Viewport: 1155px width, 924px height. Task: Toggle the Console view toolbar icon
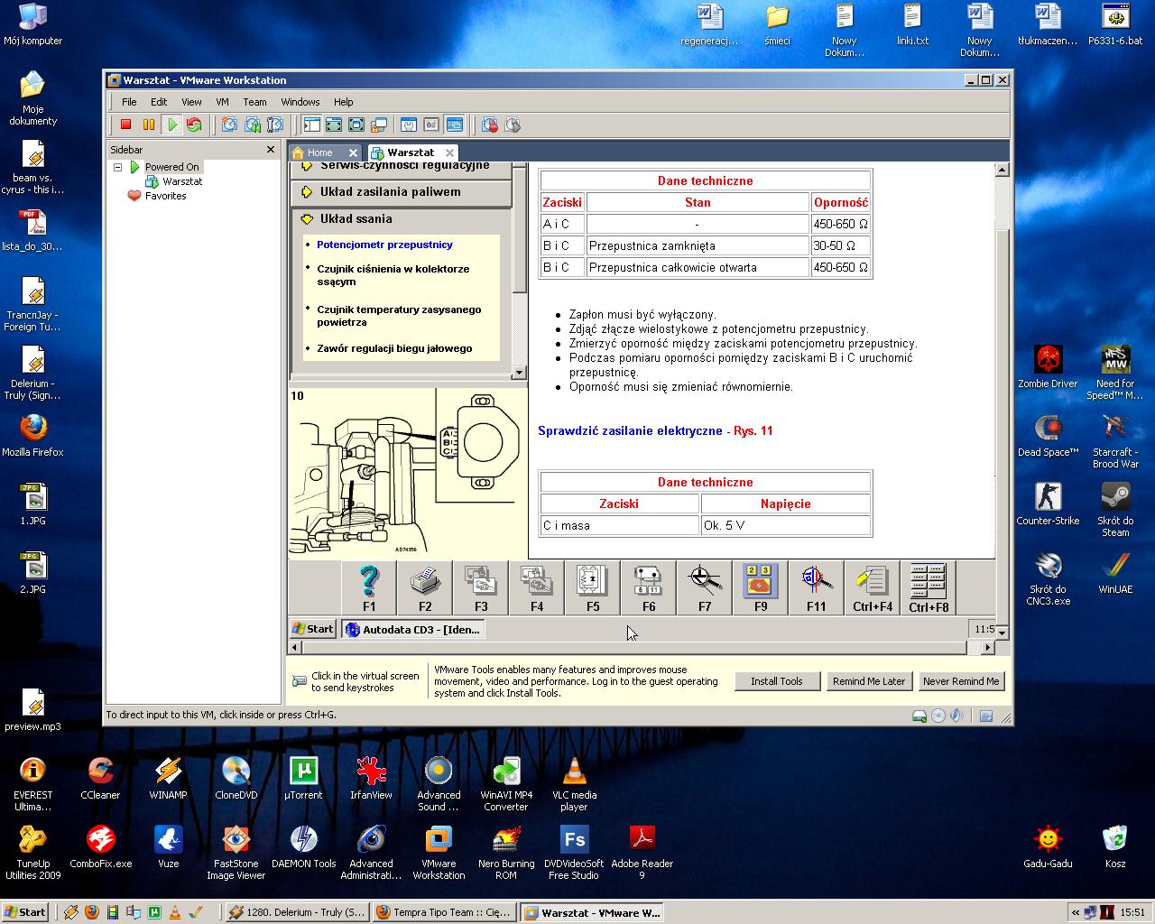pyautogui.click(x=454, y=125)
